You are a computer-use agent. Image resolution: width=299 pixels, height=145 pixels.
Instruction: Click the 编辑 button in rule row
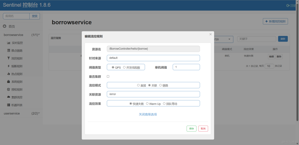271,56
